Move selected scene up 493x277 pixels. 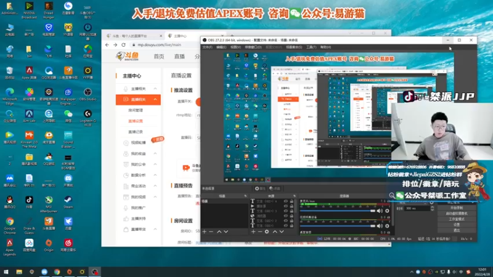[x=219, y=232]
